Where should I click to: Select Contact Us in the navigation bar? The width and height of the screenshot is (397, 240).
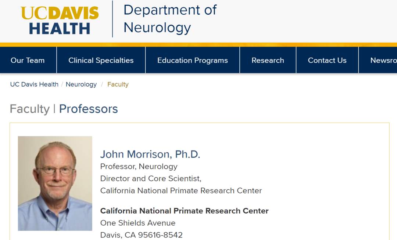point(327,61)
